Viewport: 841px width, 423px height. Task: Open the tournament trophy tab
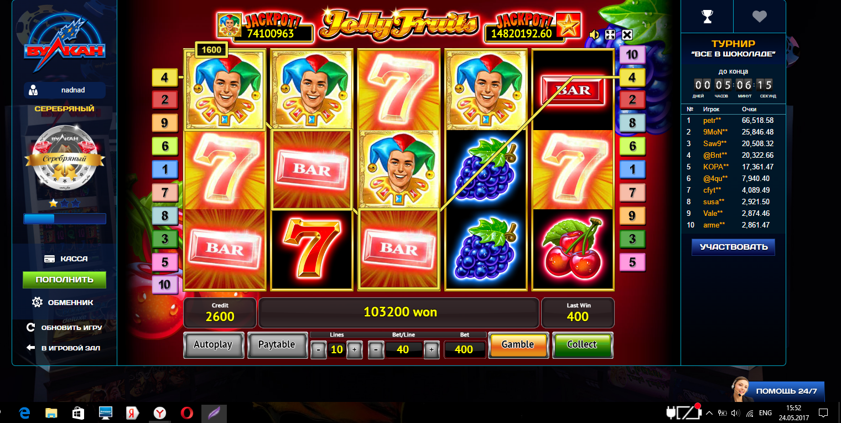point(707,17)
